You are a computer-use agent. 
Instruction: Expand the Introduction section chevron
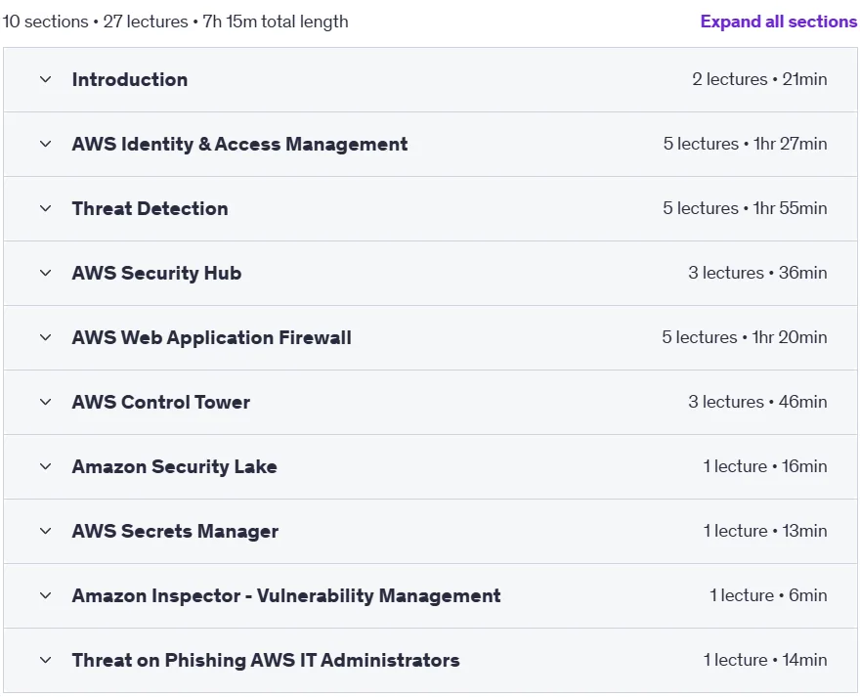(46, 79)
